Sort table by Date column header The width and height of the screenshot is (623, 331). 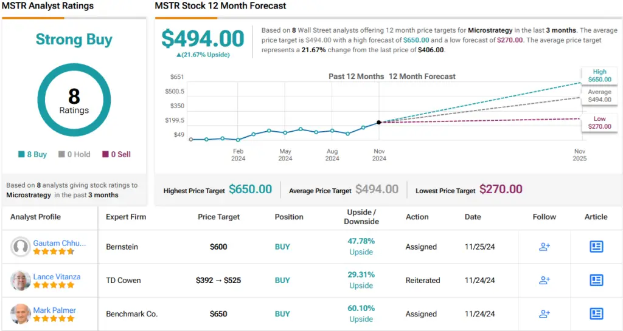(473, 217)
